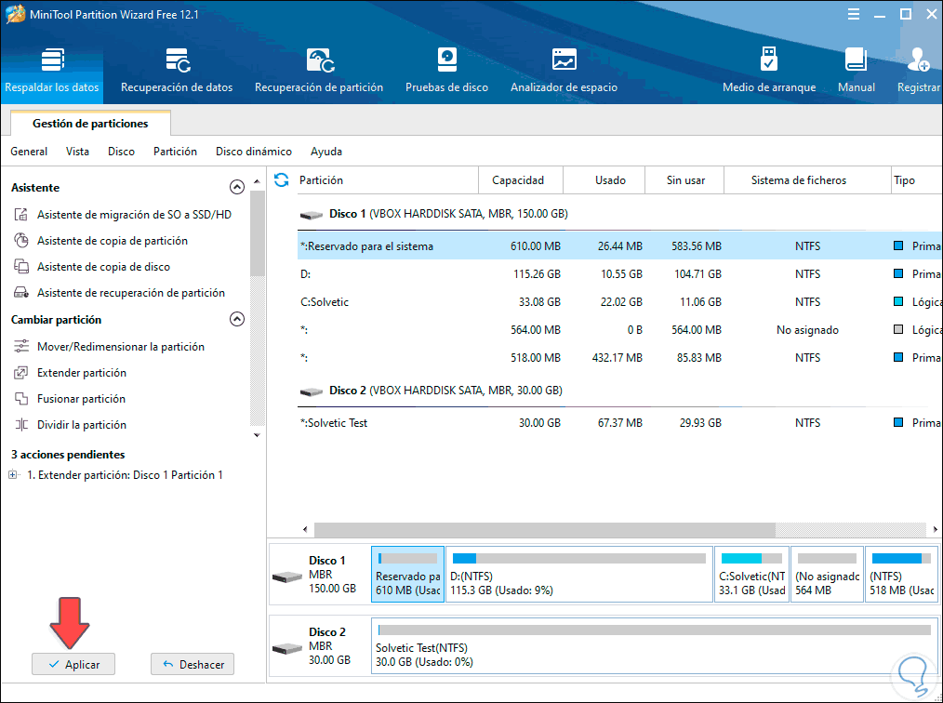
Task: Select Extender partición in sidebar
Action: [82, 373]
